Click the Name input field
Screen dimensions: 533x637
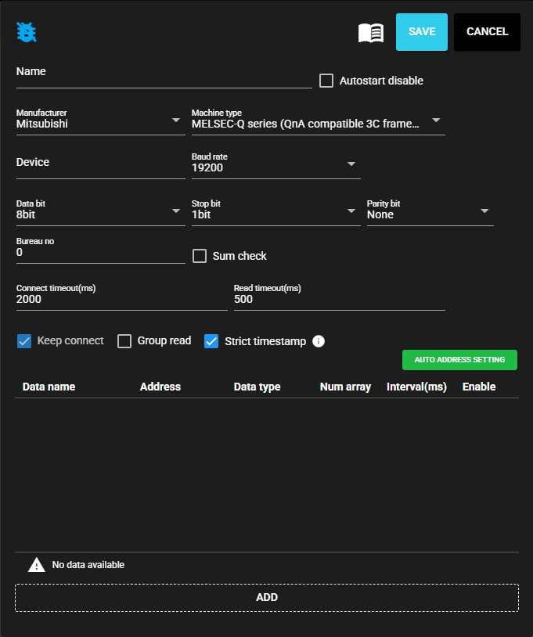point(164,78)
